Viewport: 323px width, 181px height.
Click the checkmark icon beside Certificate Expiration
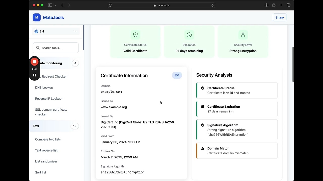tap(203, 107)
